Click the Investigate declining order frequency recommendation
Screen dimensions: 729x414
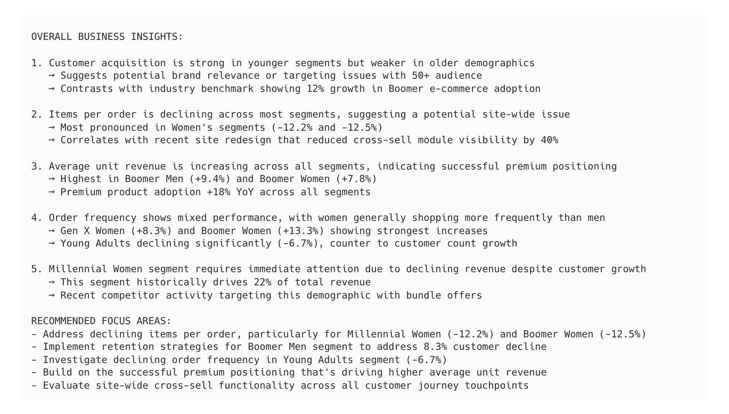click(239, 360)
